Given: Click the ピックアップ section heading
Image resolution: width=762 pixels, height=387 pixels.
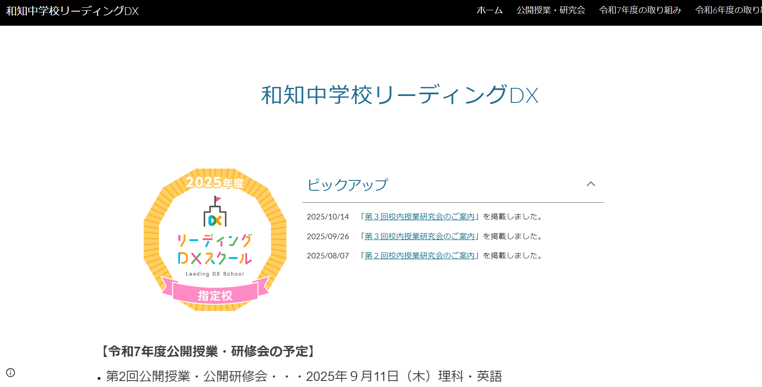Looking at the screenshot, I should (x=348, y=185).
